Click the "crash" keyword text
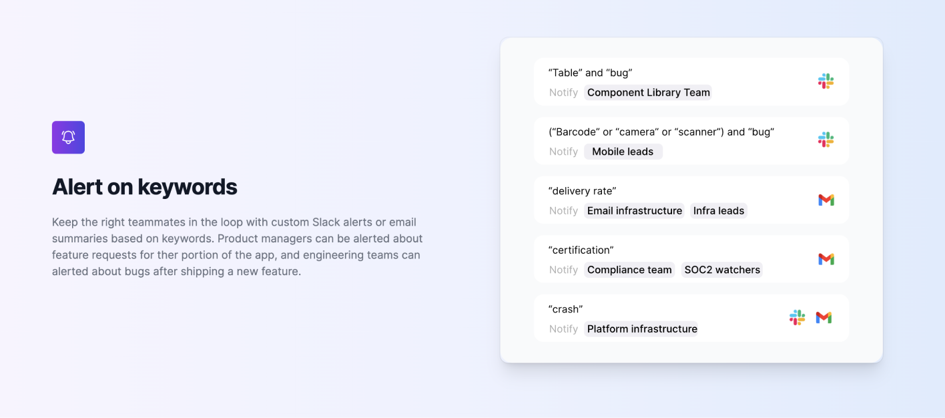The width and height of the screenshot is (945, 418). point(565,309)
